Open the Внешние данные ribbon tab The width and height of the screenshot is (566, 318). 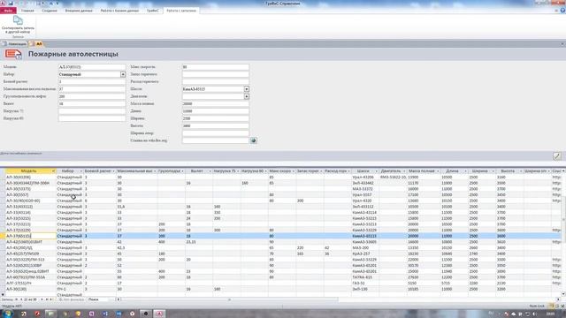[79, 11]
